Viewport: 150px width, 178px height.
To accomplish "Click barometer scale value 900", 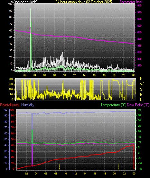I will point(139,26).
